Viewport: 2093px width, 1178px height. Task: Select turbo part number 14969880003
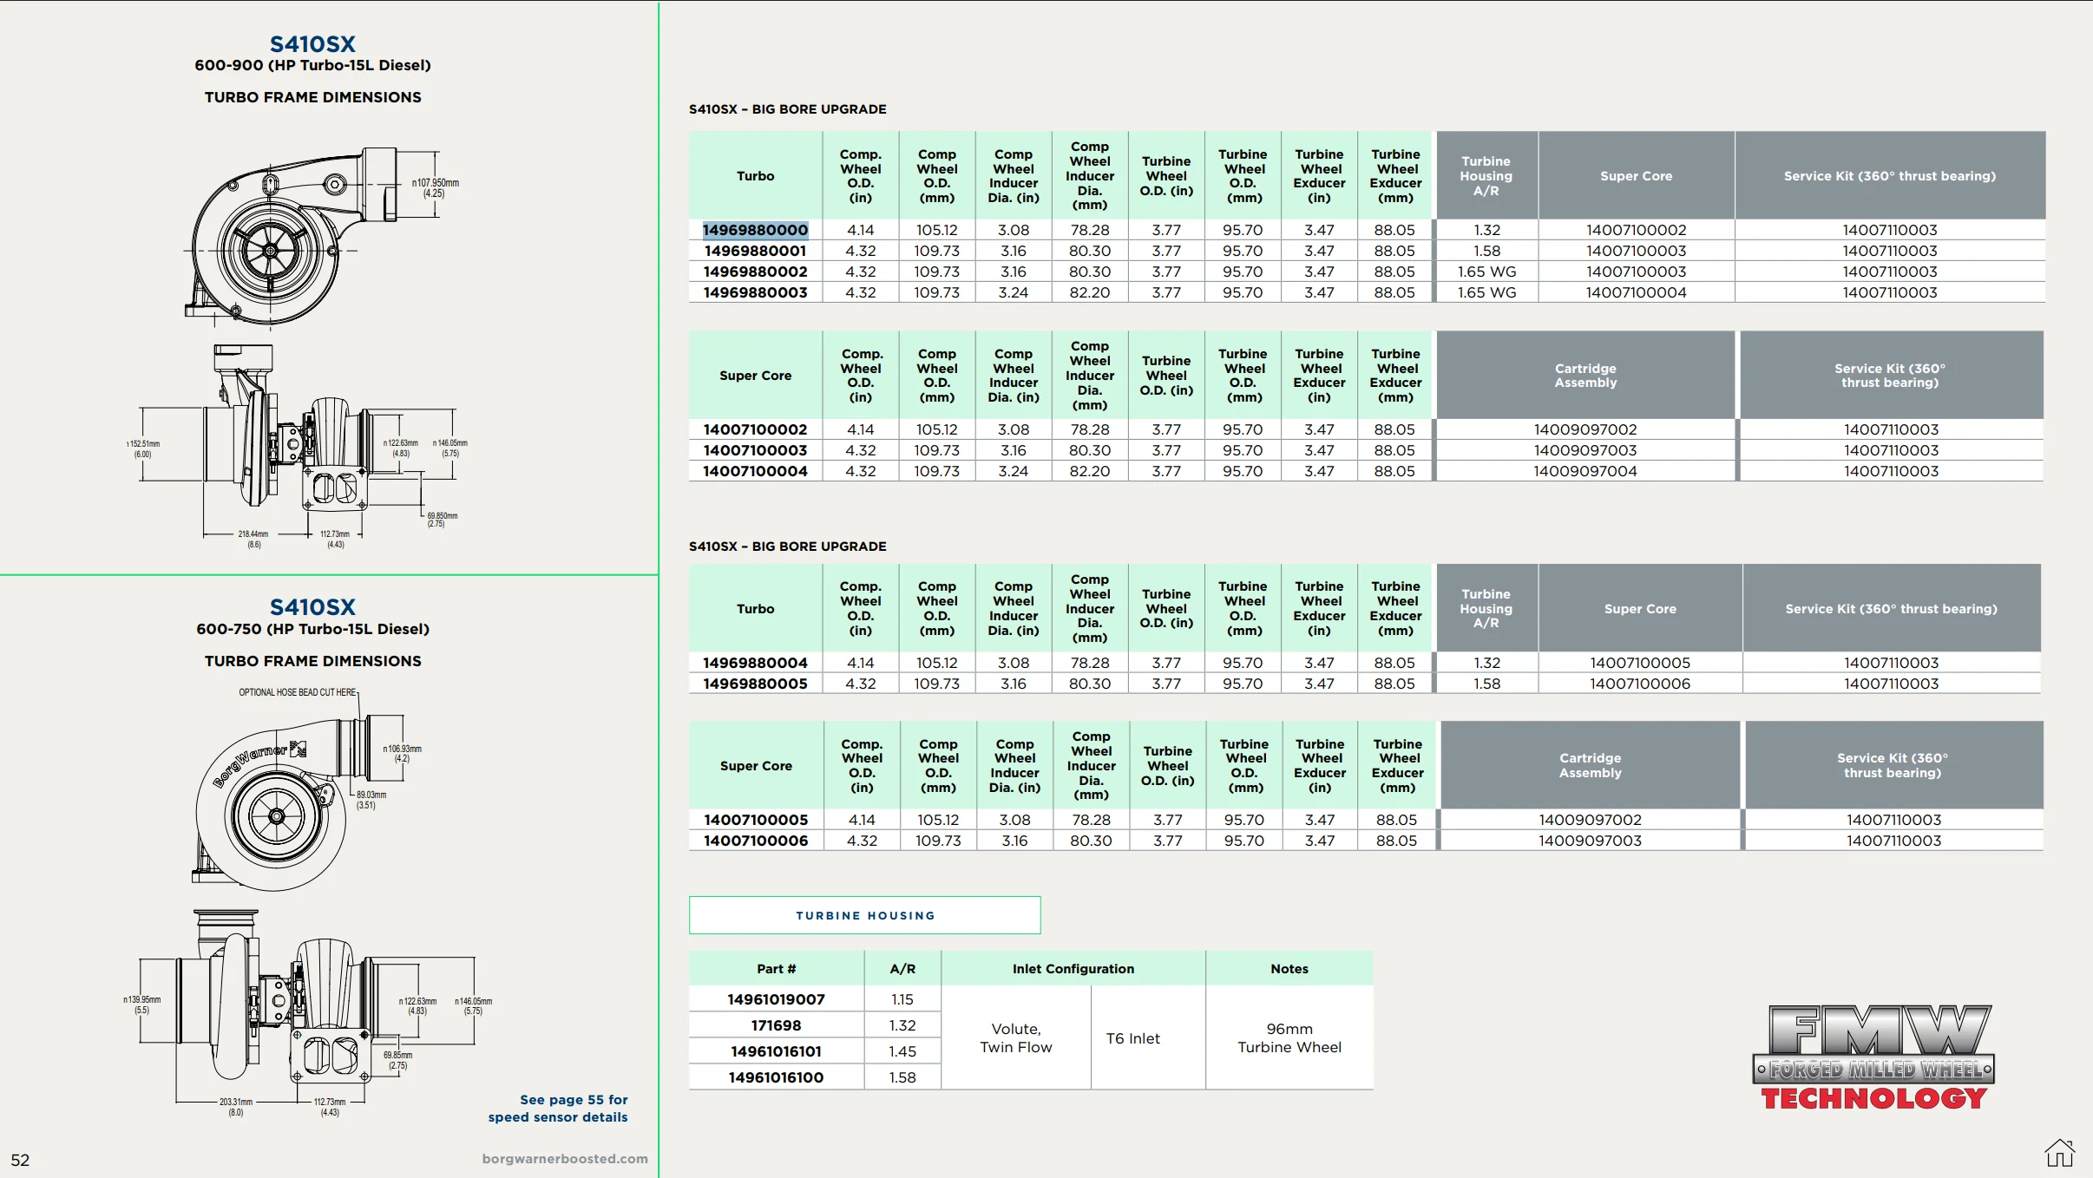click(755, 292)
